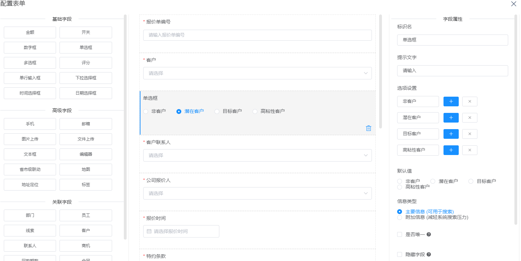Open the 客户联系人 dropdown selector
The width and height of the screenshot is (521, 261).
[x=257, y=155]
